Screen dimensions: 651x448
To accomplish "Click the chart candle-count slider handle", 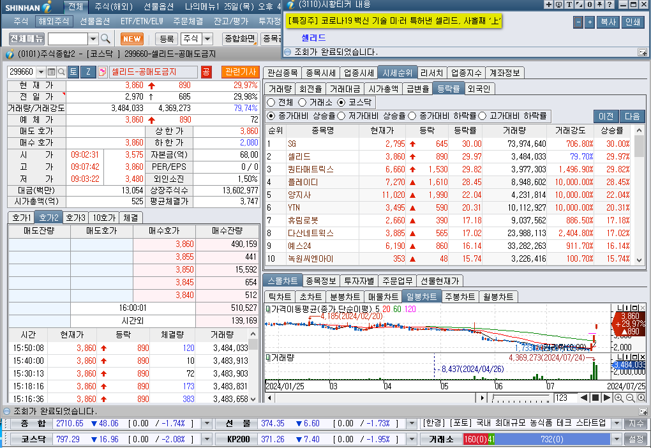I will point(493,397).
